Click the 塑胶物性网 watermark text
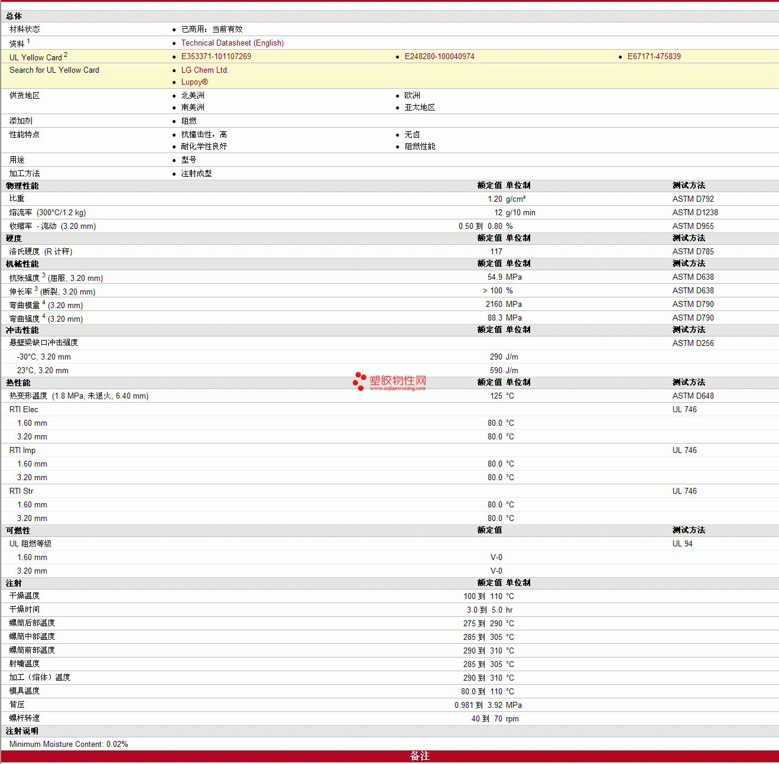The width and height of the screenshot is (779, 764). tap(398, 381)
